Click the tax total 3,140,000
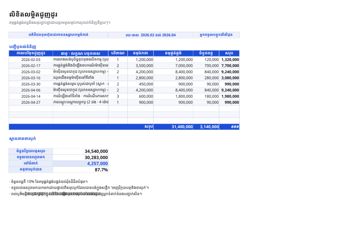343x243 pixels. (x=206, y=127)
